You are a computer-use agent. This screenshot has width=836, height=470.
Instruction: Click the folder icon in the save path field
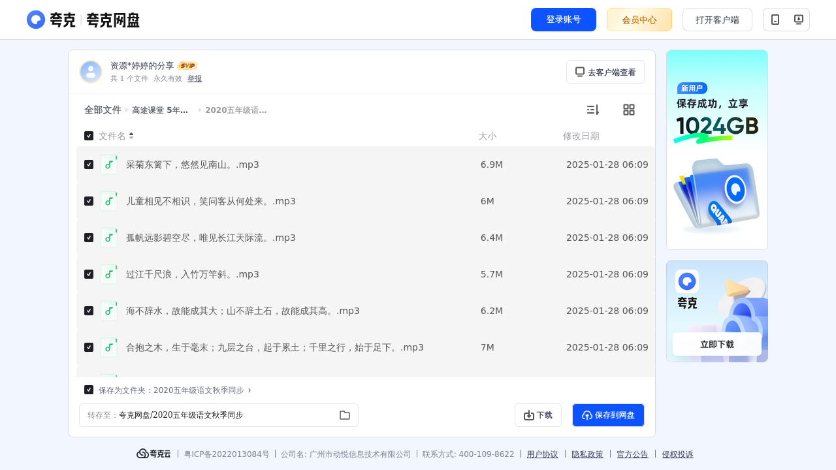[345, 415]
